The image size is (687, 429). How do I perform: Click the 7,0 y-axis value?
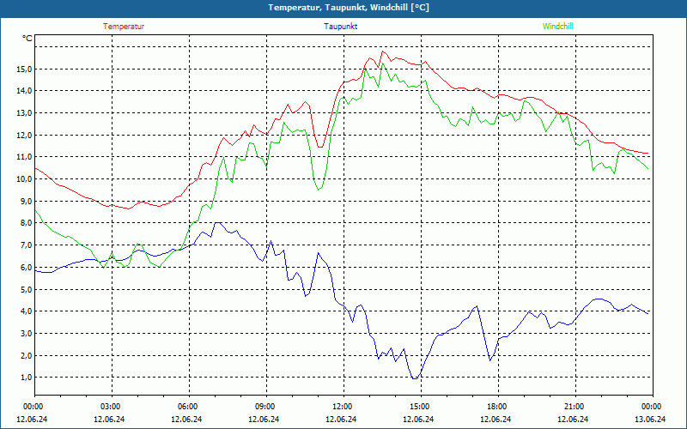26,245
